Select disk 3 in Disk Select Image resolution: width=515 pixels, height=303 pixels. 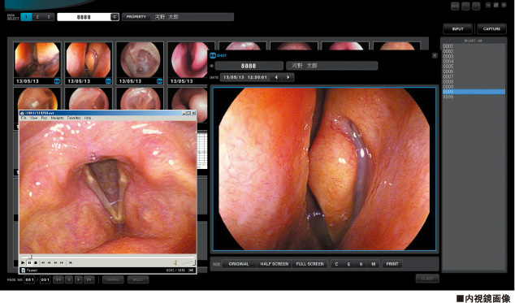(49, 17)
